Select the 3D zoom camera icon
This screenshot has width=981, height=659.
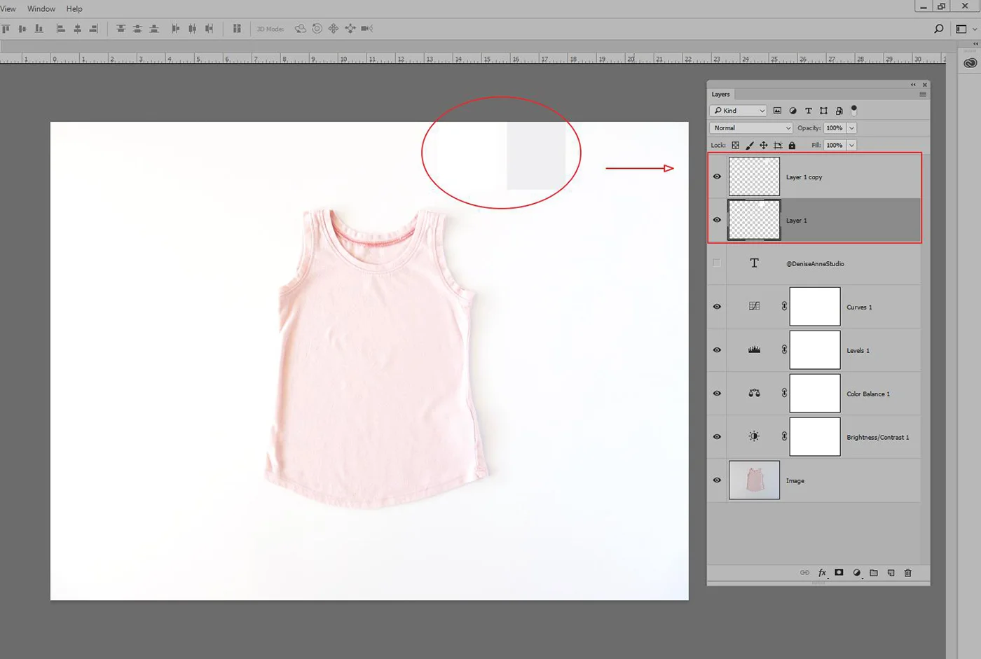(366, 29)
